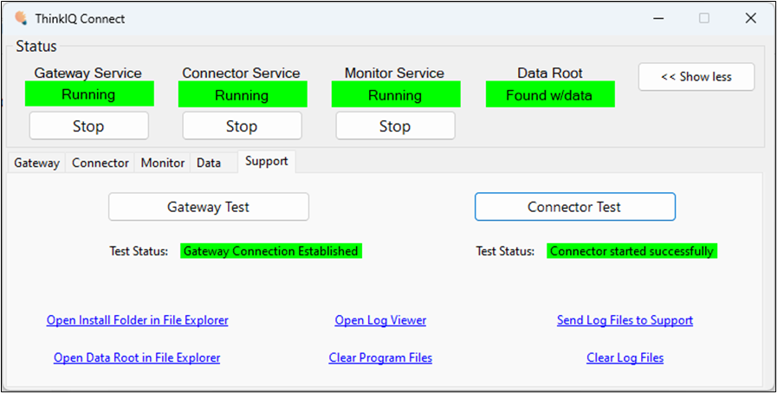The width and height of the screenshot is (777, 393).
Task: Click 'Connector started successfully' test status
Action: click(631, 251)
